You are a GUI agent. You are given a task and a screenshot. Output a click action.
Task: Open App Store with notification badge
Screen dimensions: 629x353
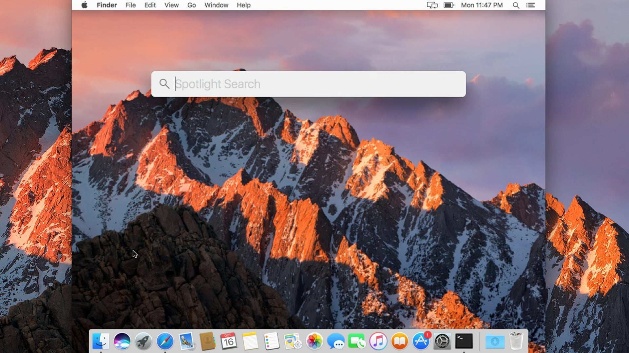(421, 341)
